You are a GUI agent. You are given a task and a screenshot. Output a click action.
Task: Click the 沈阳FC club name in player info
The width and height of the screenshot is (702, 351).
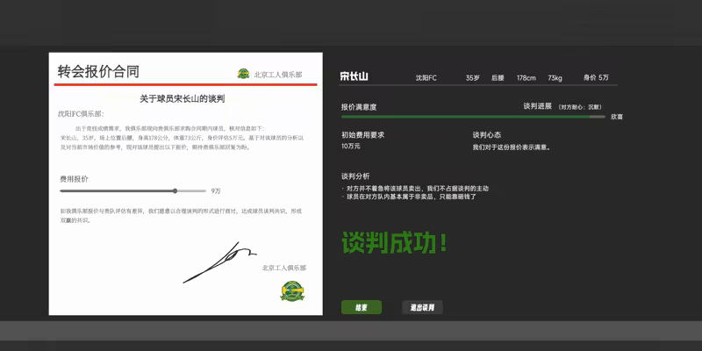click(426, 78)
